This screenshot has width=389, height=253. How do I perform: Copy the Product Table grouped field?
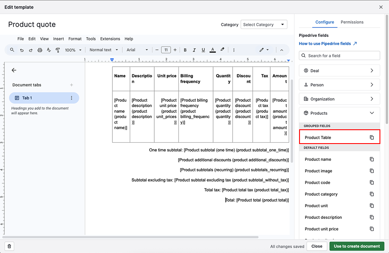coord(371,138)
